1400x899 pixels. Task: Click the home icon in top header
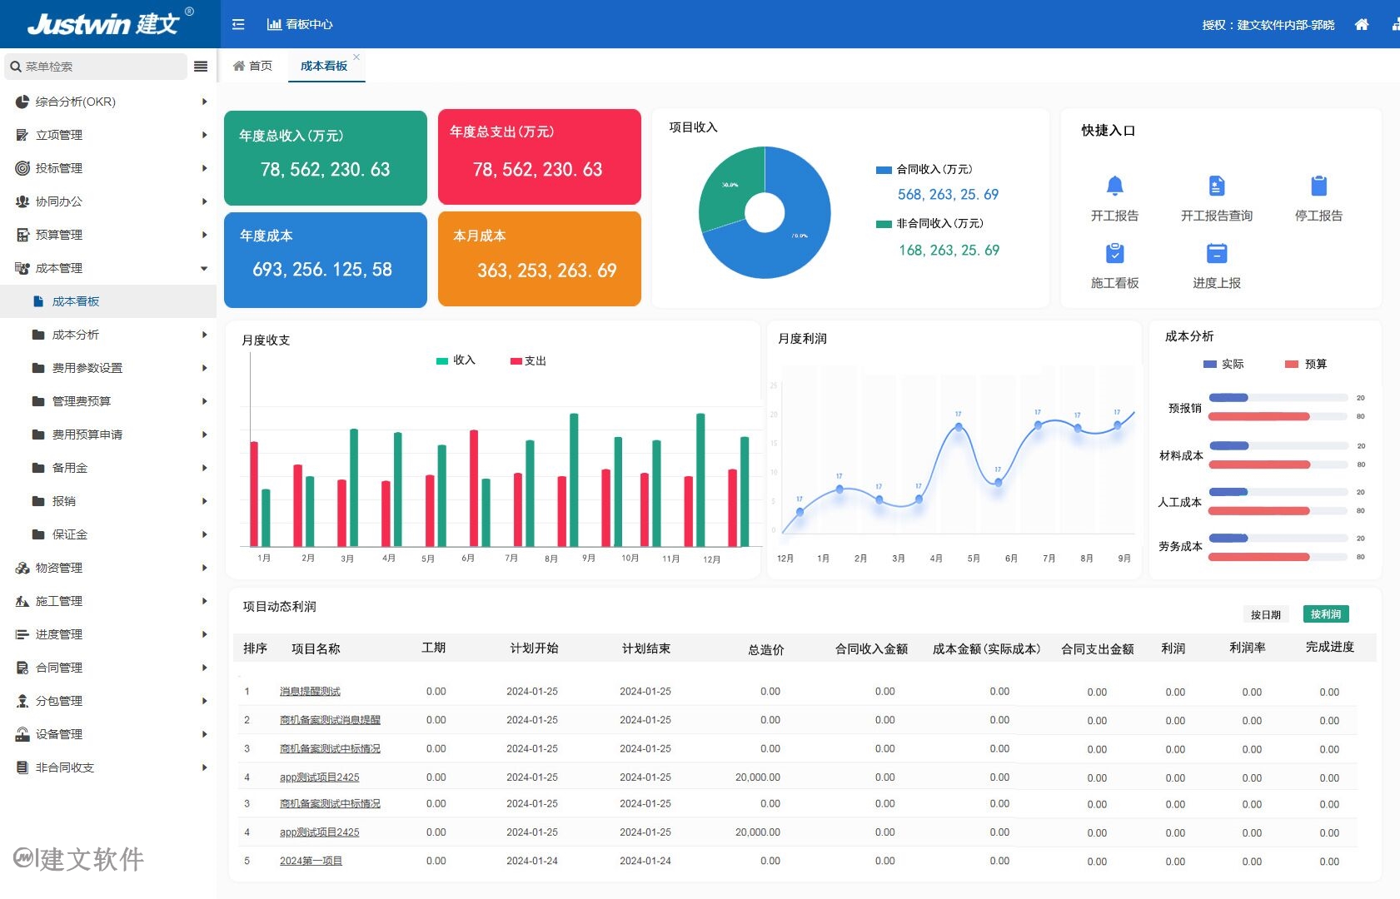1362,24
